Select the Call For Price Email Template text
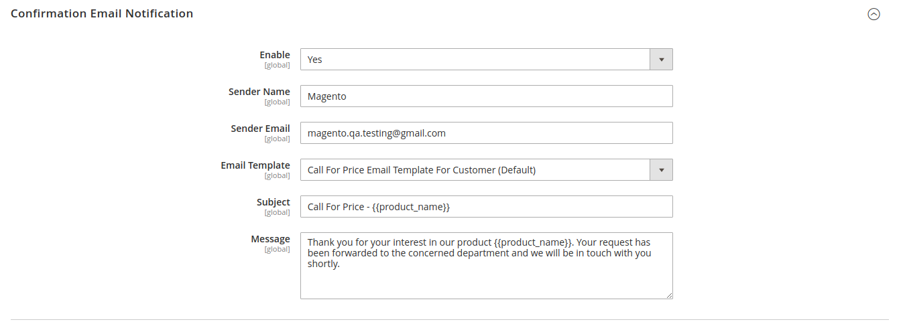This screenshot has width=903, height=328. pyautogui.click(x=421, y=170)
